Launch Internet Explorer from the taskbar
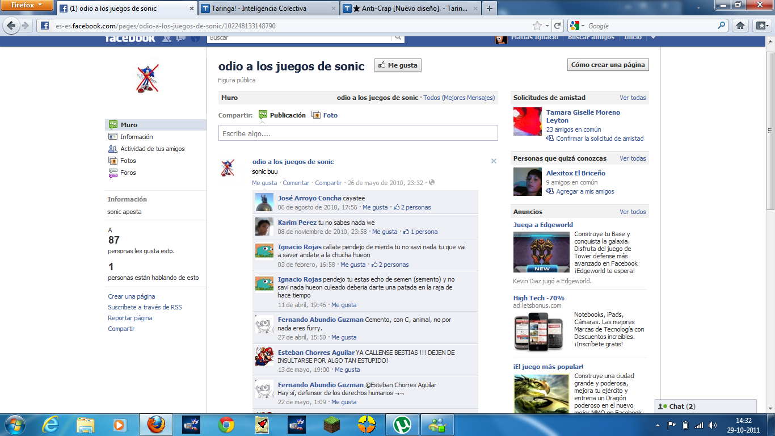 click(x=51, y=424)
